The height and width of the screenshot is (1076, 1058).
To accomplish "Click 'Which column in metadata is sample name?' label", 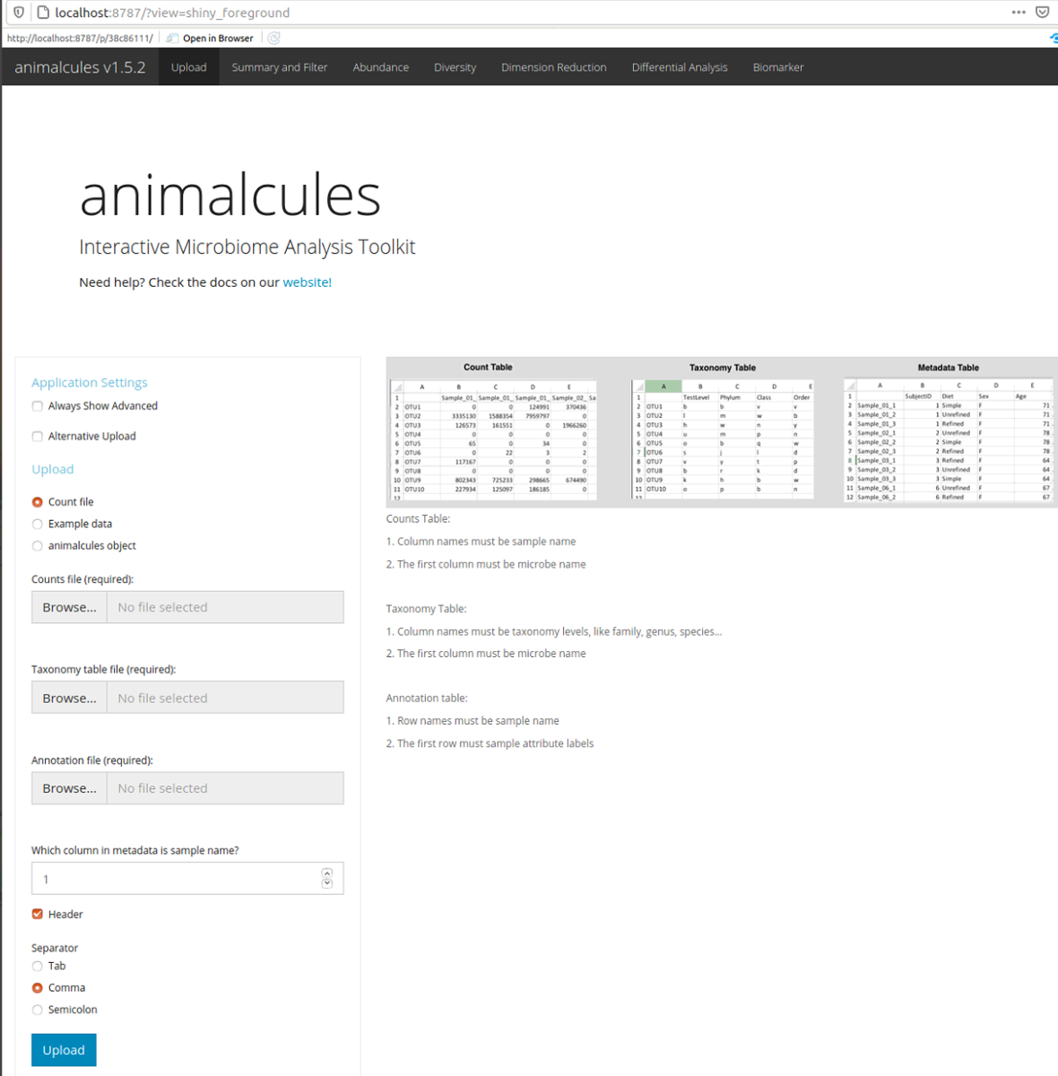I will [135, 851].
